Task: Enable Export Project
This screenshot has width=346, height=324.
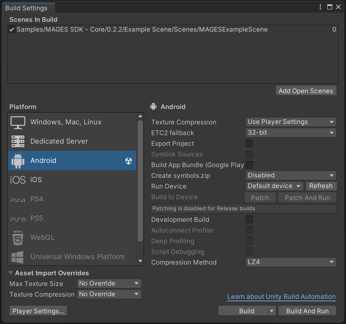Action: [x=249, y=144]
